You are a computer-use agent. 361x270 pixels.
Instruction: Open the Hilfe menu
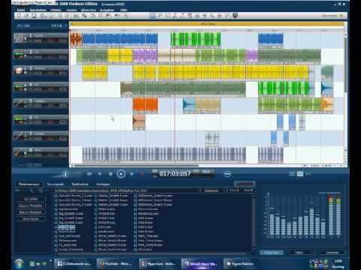pos(123,10)
